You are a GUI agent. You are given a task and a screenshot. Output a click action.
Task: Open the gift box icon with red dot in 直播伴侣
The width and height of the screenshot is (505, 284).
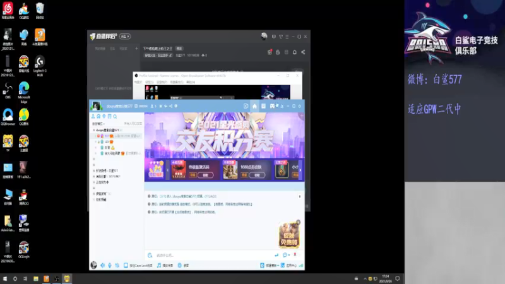point(270,52)
